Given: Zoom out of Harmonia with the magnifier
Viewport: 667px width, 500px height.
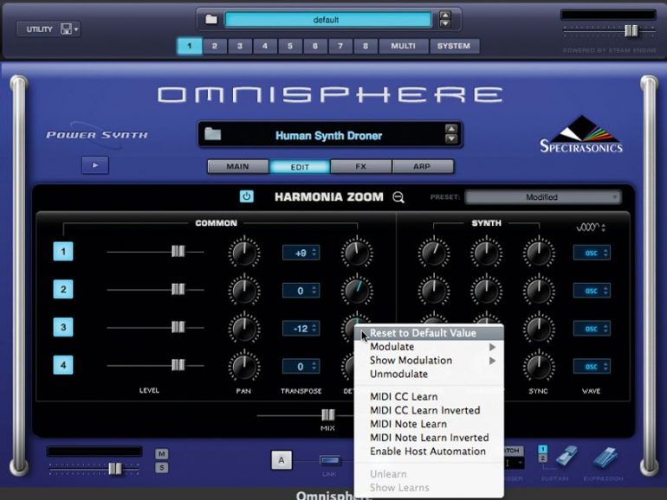Looking at the screenshot, I should [x=398, y=197].
